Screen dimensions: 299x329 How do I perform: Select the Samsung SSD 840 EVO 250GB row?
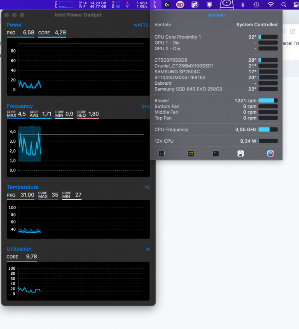216,89
